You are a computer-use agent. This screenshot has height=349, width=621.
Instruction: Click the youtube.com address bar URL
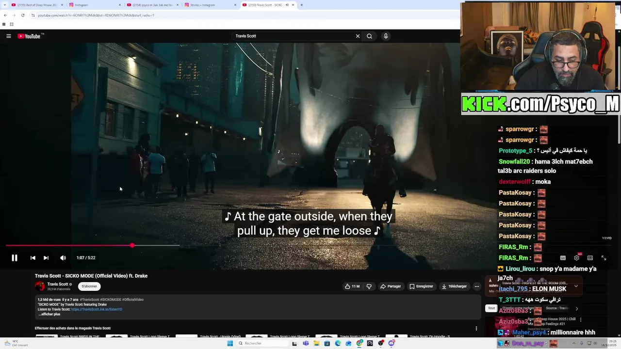pos(96,15)
